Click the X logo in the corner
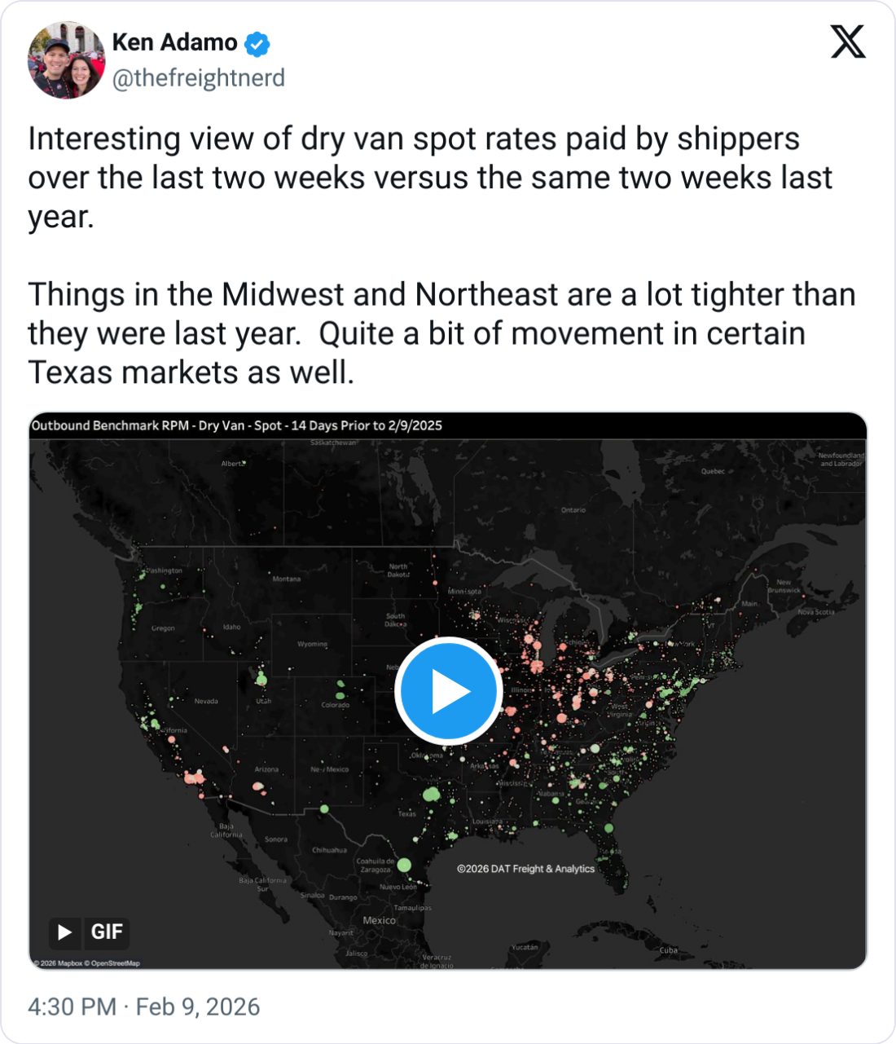The width and height of the screenshot is (896, 1044). (x=848, y=42)
